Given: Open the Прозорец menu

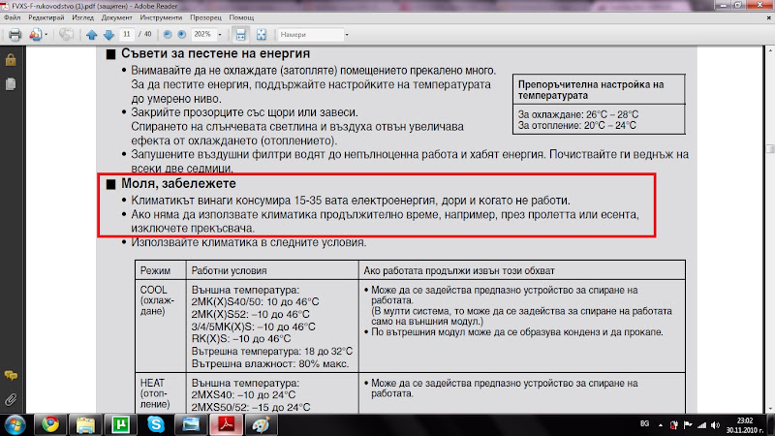Looking at the screenshot, I should tap(205, 17).
